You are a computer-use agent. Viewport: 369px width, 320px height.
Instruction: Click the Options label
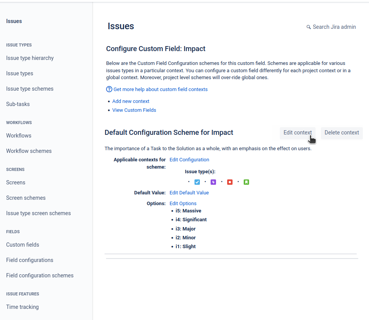[x=156, y=203]
